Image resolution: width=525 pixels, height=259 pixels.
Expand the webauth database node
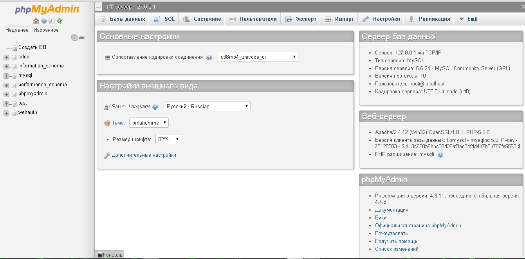click(6, 113)
